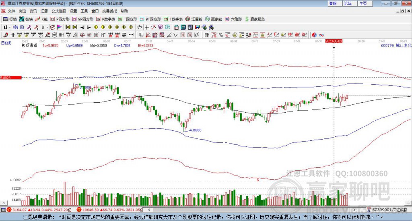Image resolution: width=412 pixels, height=221 pixels.
Task: Click the 600796 钱江生化 stock label
Action: coord(396,46)
